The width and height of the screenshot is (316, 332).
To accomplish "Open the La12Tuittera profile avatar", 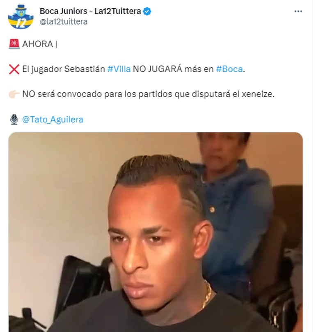I will coord(21,16).
